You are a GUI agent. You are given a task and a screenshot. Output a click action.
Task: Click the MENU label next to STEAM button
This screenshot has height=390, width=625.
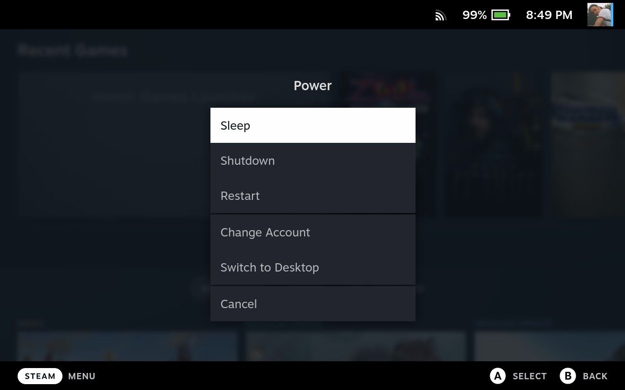pyautogui.click(x=82, y=376)
